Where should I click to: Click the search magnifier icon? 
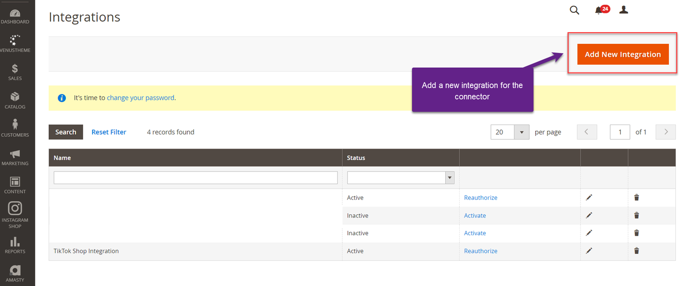click(574, 10)
